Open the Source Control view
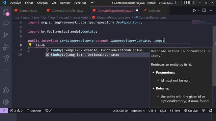This screenshot has height=121, width=216. [x=6, y=35]
